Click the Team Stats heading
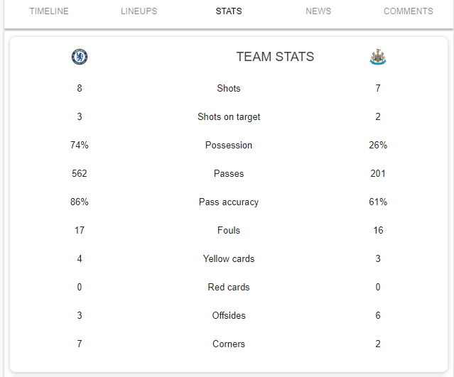This screenshot has width=454, height=377. coord(275,57)
